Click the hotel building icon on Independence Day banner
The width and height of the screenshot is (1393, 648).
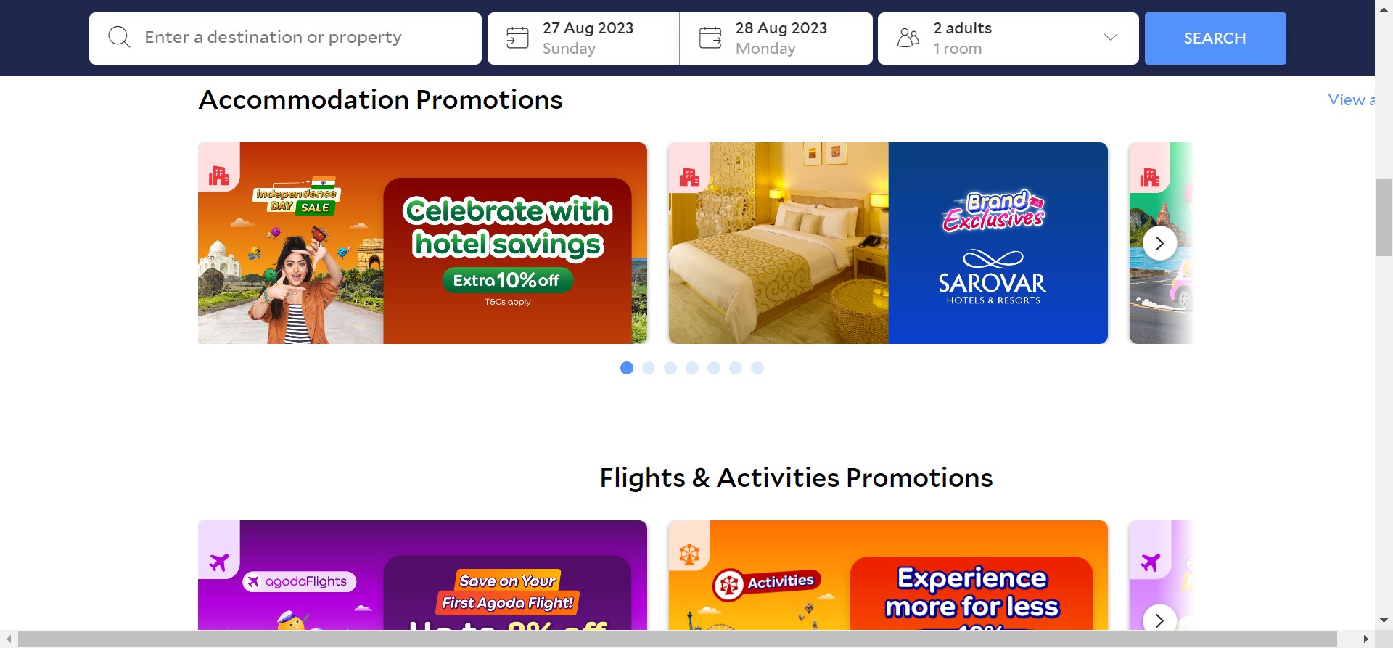tap(218, 176)
